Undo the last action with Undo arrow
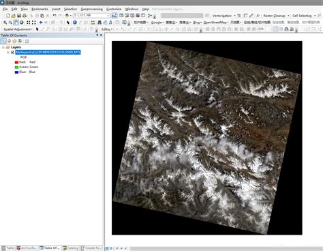Image resolution: width=323 pixels, height=251 pixels. pyautogui.click(x=55, y=16)
